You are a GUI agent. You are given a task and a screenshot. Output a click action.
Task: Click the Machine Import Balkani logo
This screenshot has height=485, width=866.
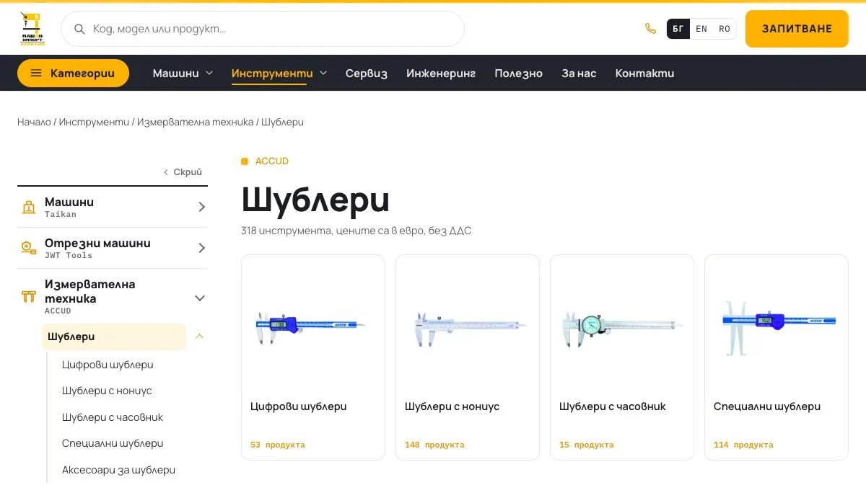[x=32, y=29]
